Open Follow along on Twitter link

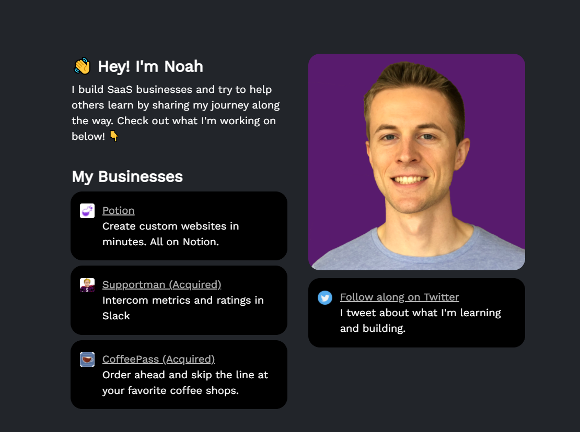pyautogui.click(x=400, y=297)
